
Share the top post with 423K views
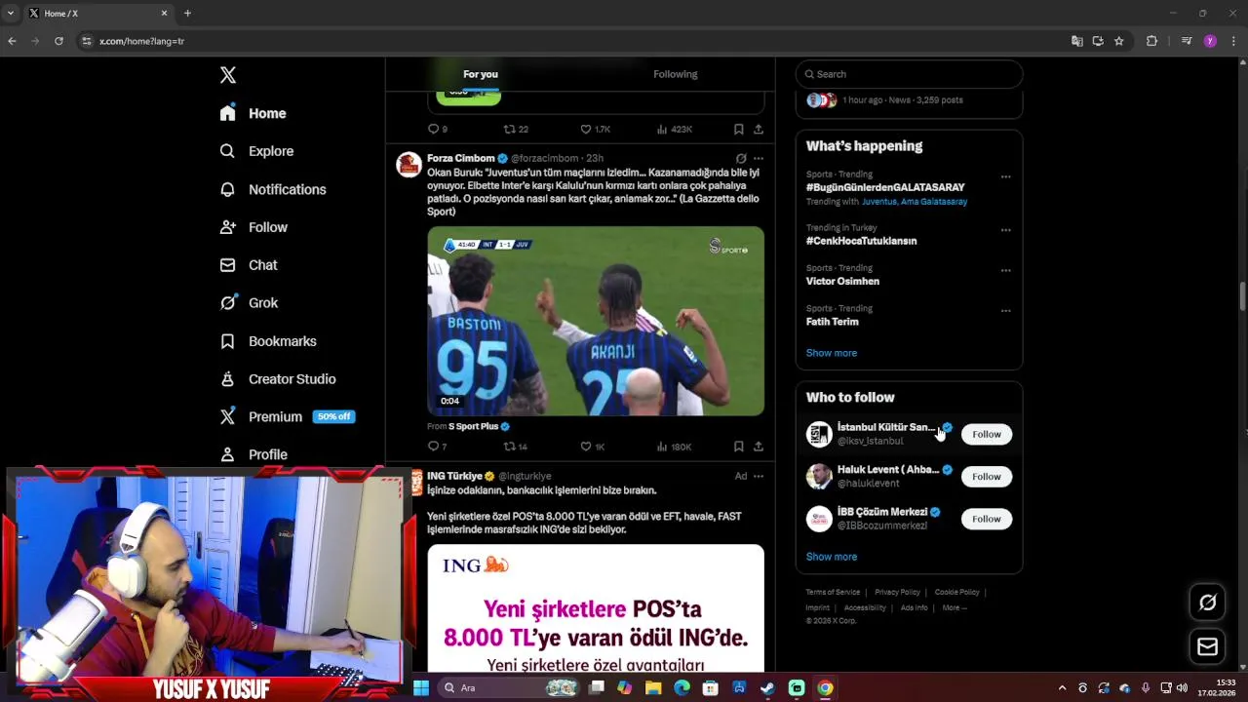(x=758, y=129)
